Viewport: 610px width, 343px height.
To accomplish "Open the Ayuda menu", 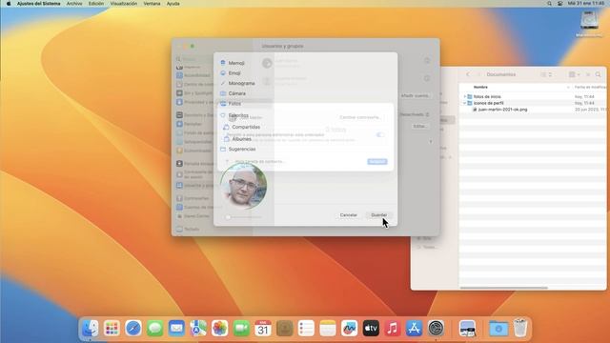I will coord(173,4).
